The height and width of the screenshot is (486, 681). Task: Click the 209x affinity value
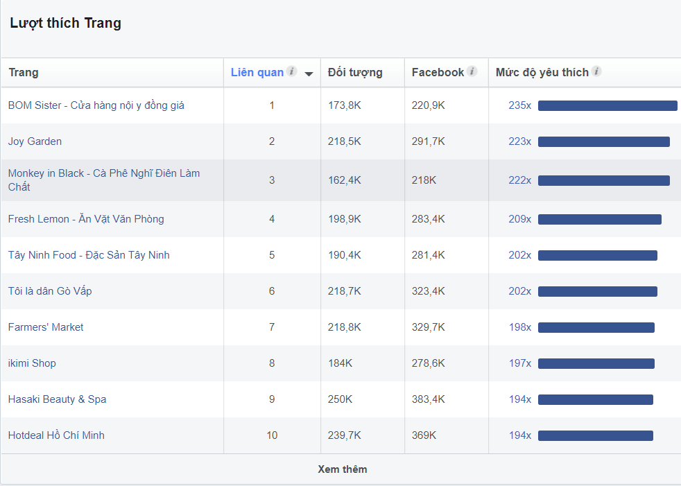click(x=520, y=219)
